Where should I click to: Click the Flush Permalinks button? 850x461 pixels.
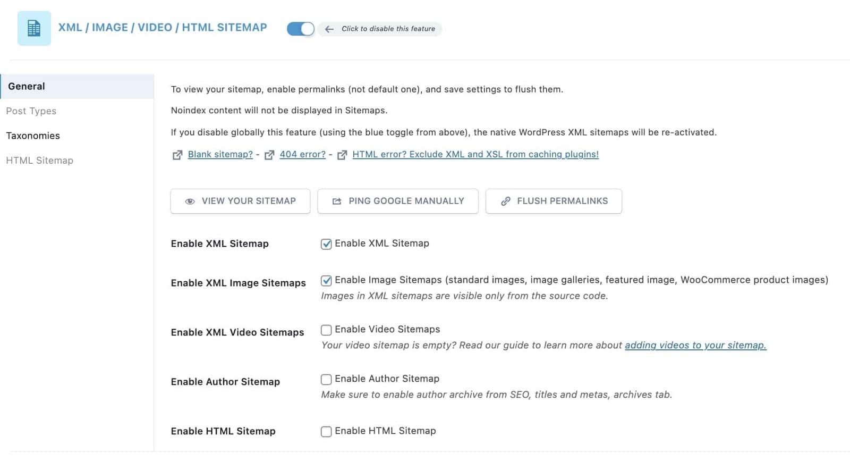(x=554, y=201)
